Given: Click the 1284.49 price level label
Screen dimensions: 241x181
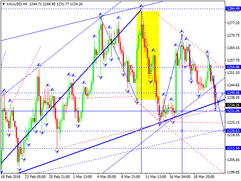Looking at the screenshot, I should point(233,9).
